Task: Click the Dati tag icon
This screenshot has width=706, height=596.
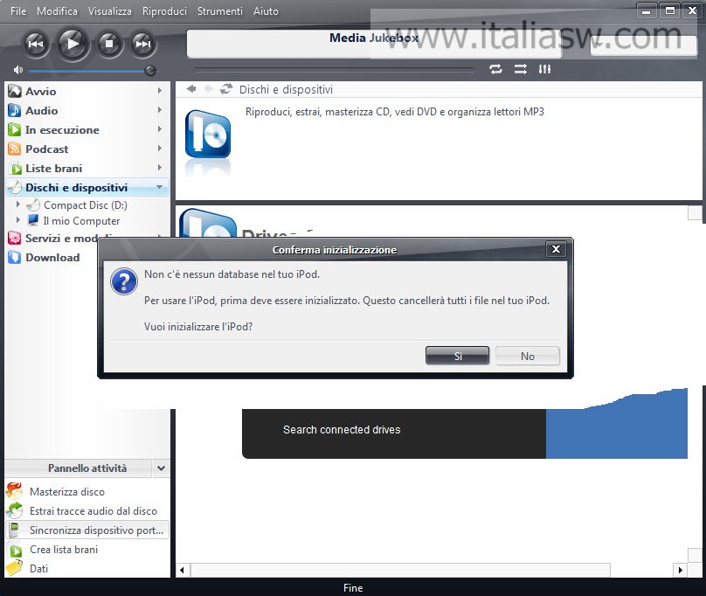Action: tap(14, 568)
